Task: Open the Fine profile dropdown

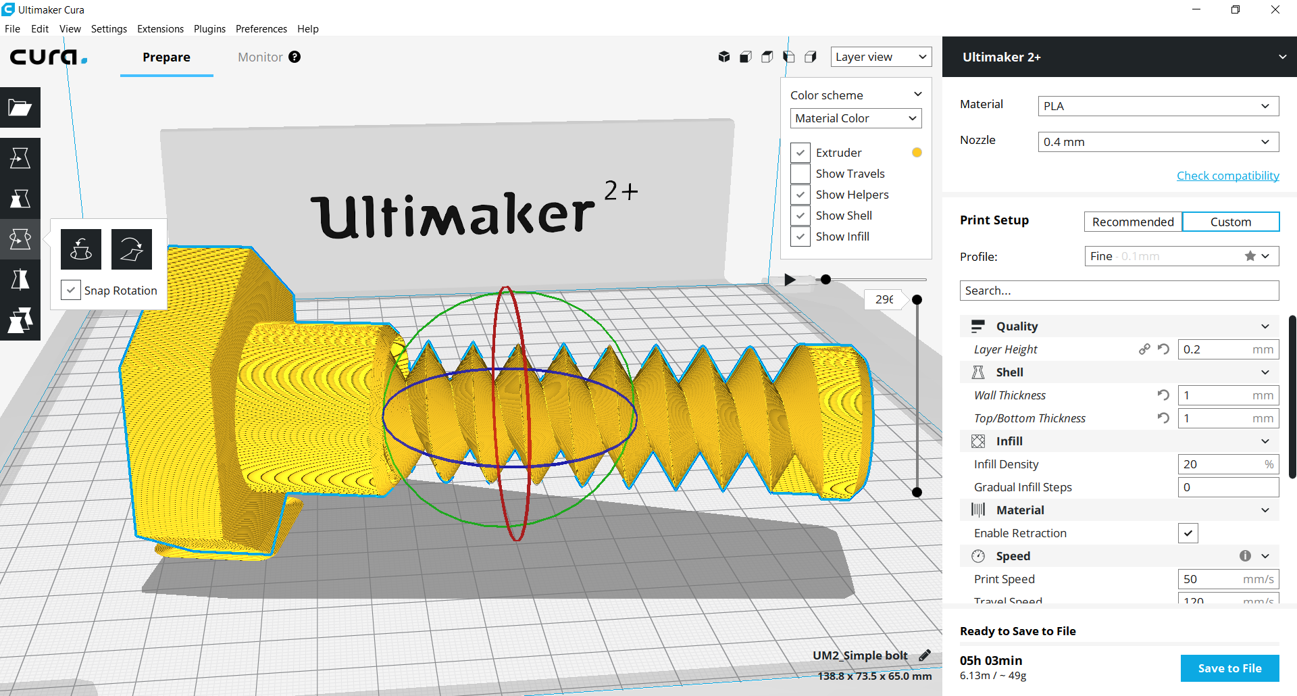Action: (x=1181, y=256)
